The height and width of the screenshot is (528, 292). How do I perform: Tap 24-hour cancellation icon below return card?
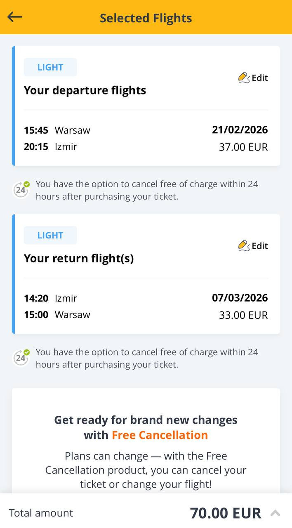21,358
